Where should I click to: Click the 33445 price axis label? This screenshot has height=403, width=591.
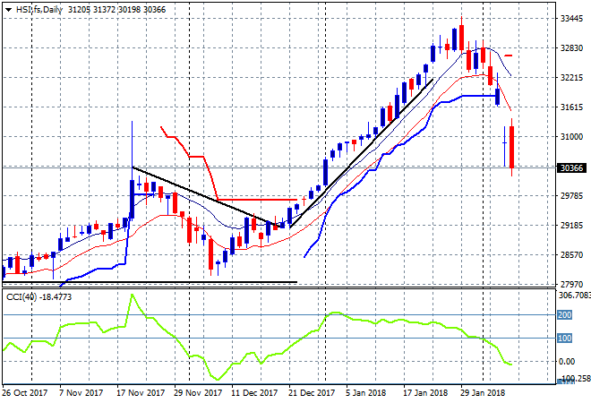pos(570,19)
